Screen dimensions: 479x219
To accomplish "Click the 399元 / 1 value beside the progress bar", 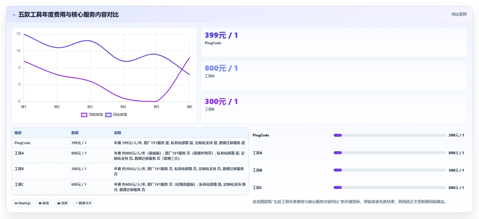I will pos(456,135).
